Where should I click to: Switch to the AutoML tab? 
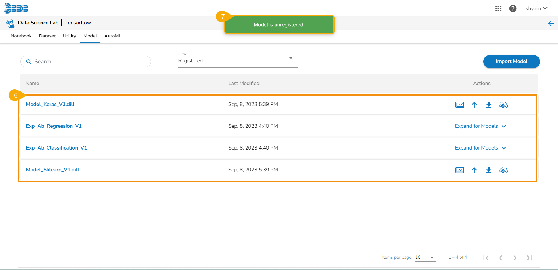tap(113, 36)
